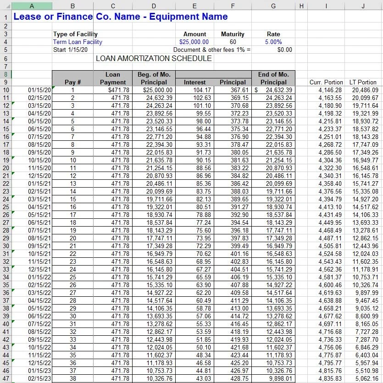Click LT Portion cell 5,062.16
383x383 pixels.
pos(363,378)
